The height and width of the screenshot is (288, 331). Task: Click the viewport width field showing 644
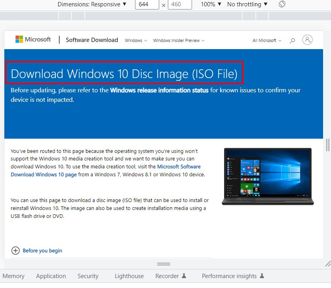pyautogui.click(x=147, y=4)
